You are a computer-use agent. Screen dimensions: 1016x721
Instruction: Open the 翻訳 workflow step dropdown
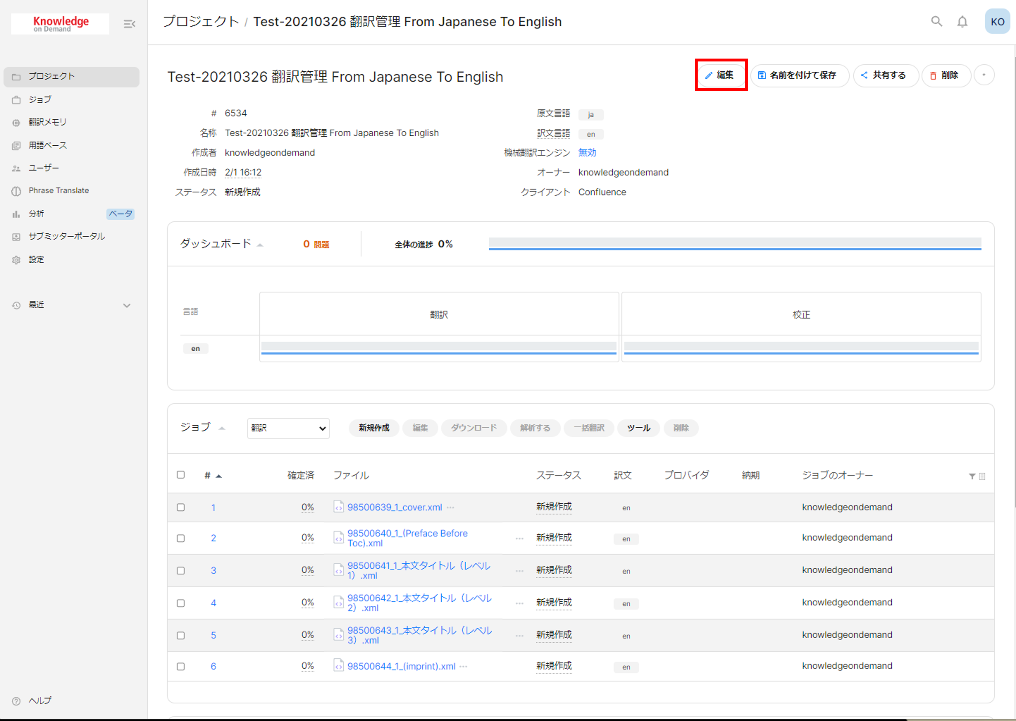point(288,428)
